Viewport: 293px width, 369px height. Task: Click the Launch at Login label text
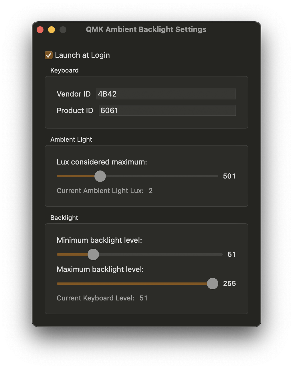[x=82, y=55]
